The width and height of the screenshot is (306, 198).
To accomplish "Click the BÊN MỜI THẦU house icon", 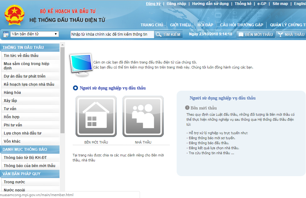I will pos(96,116).
